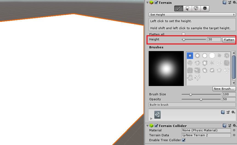The height and width of the screenshot is (145, 237).
Task: Open object picker circle for Terrain Data
Action: (x=234, y=135)
